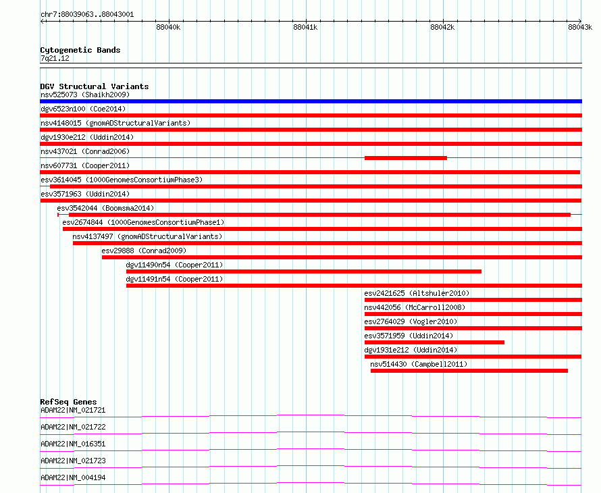The height and width of the screenshot is (493, 601).
Task: Open ADAM22|NM_021723 transcript
Action: pyautogui.click(x=73, y=461)
